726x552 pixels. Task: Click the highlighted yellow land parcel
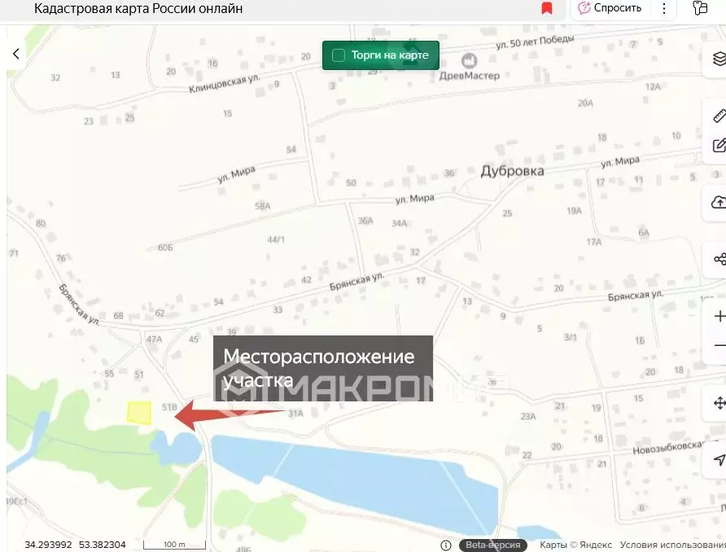(x=138, y=414)
